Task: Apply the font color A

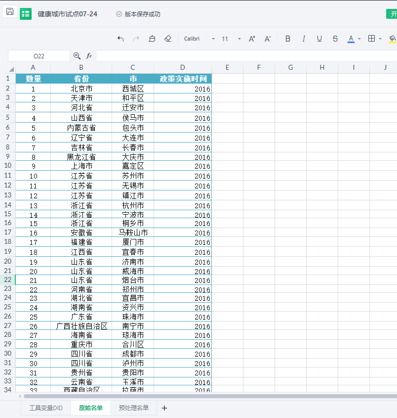Action: 351,39
